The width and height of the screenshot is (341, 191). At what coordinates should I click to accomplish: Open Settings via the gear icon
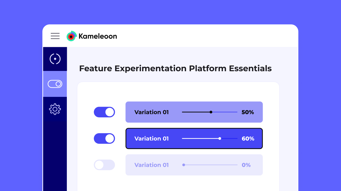click(x=55, y=109)
